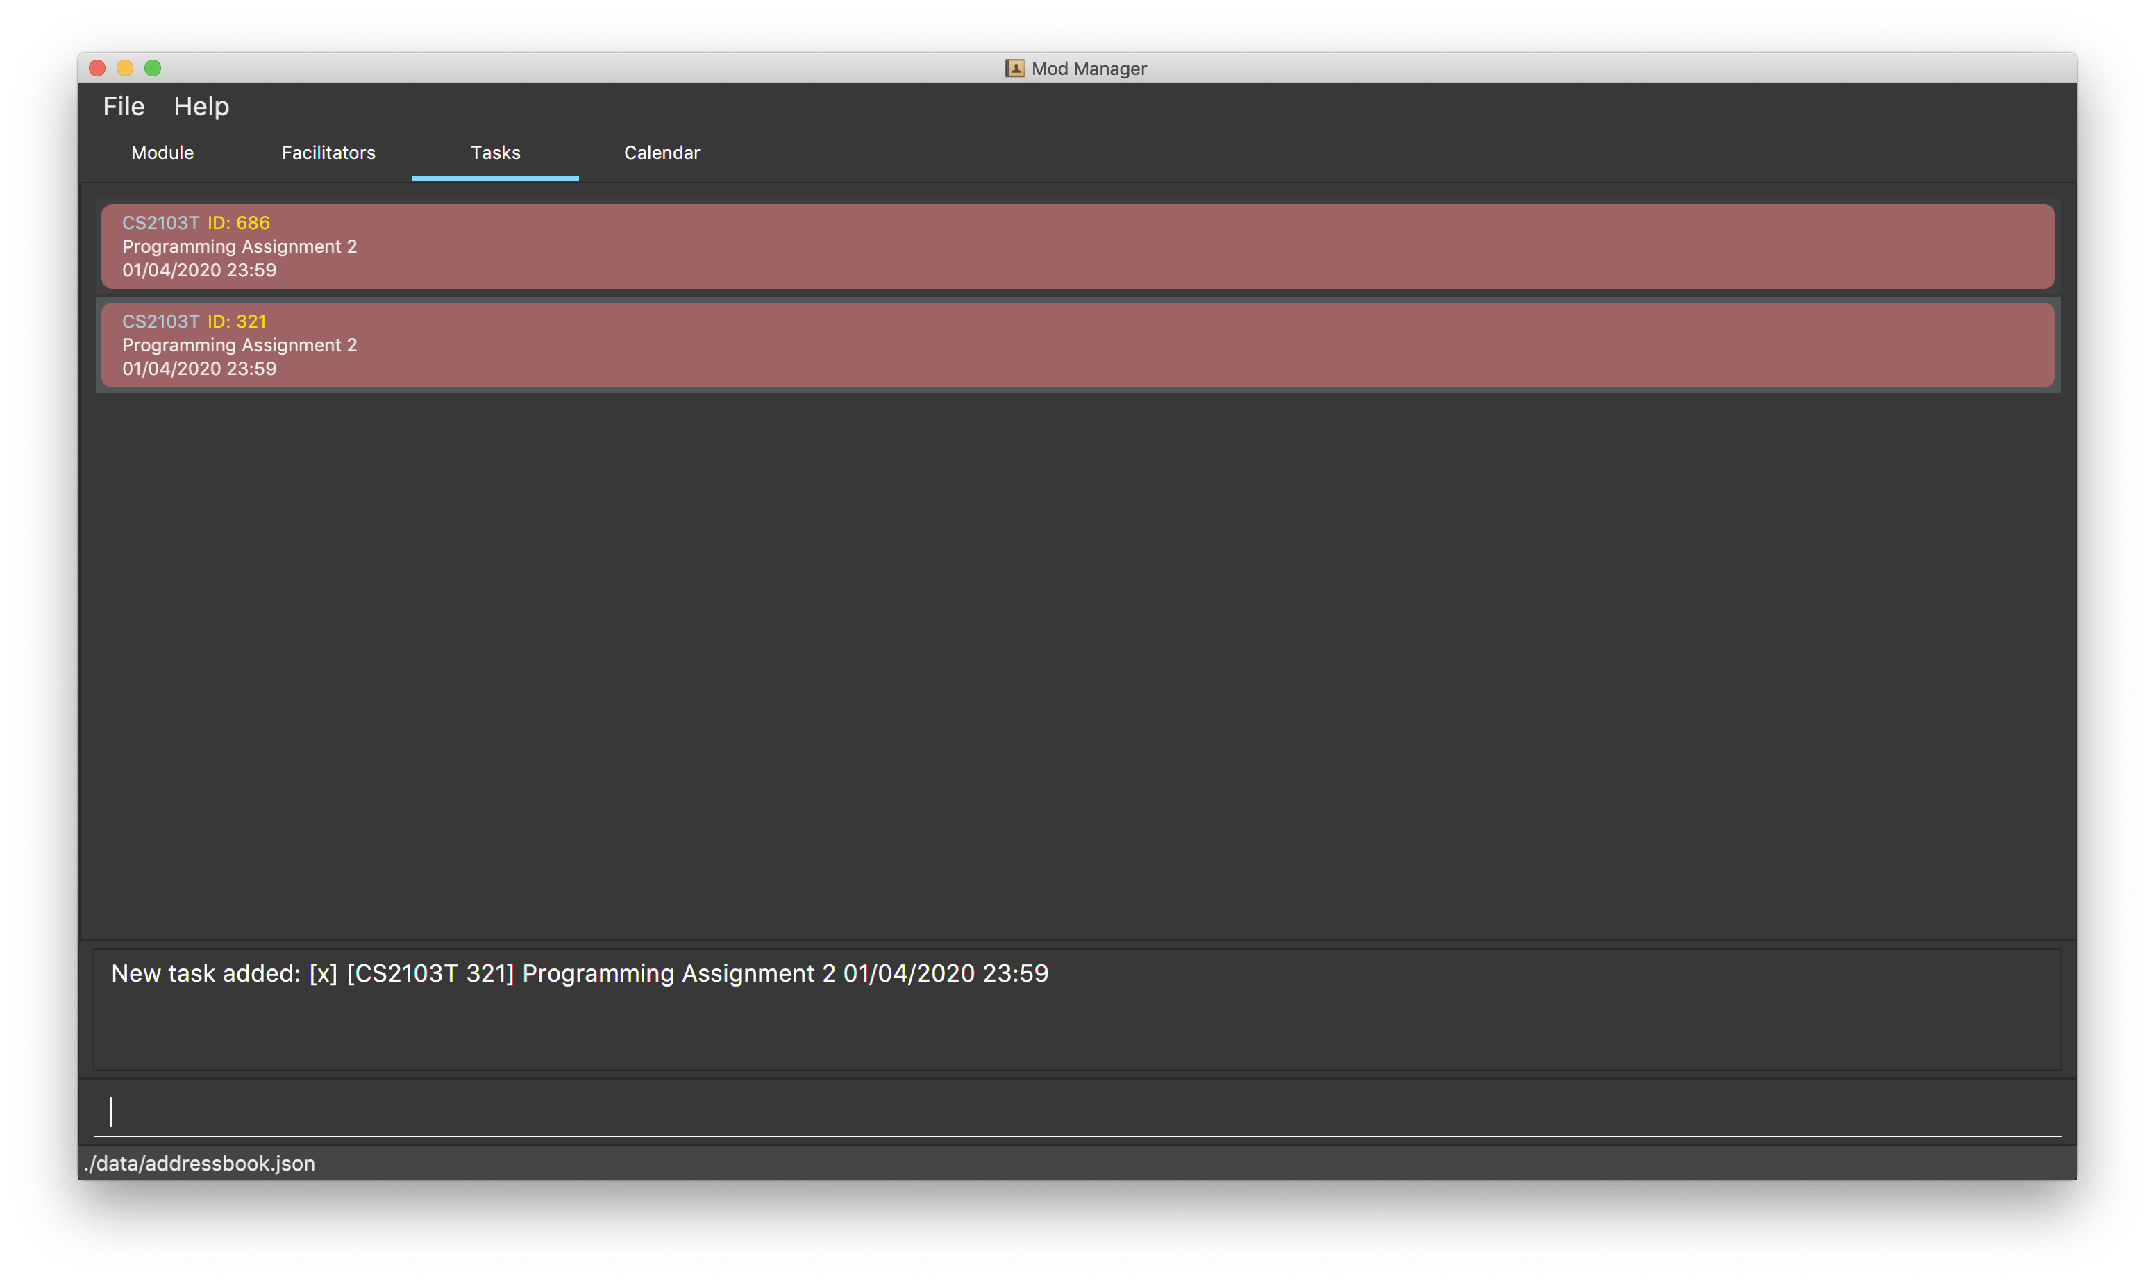Select the Tasks tab
This screenshot has width=2155, height=1283.
(495, 153)
